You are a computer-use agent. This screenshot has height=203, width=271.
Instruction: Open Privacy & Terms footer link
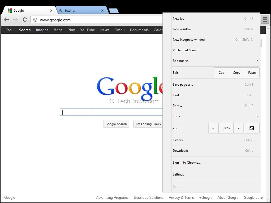pos(181,197)
